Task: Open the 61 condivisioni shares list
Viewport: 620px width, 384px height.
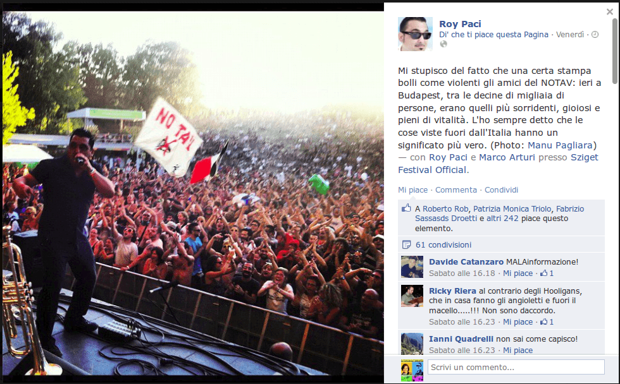Action: click(443, 244)
